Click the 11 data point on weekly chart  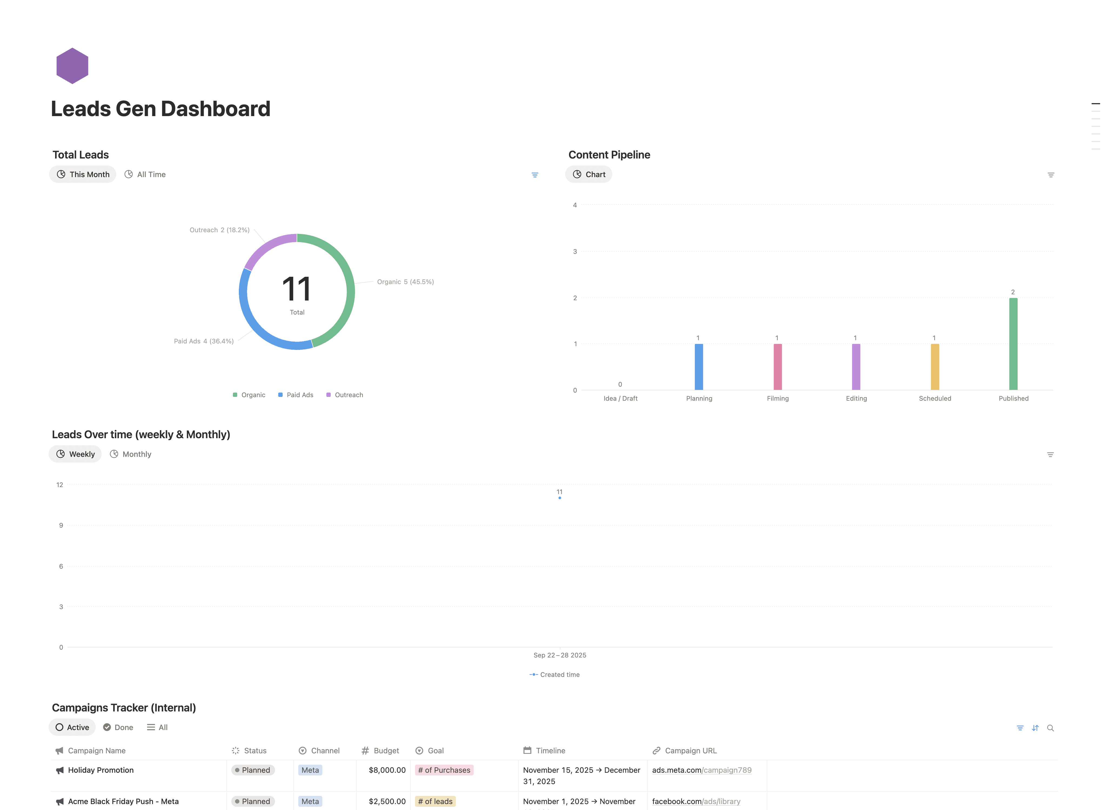560,498
